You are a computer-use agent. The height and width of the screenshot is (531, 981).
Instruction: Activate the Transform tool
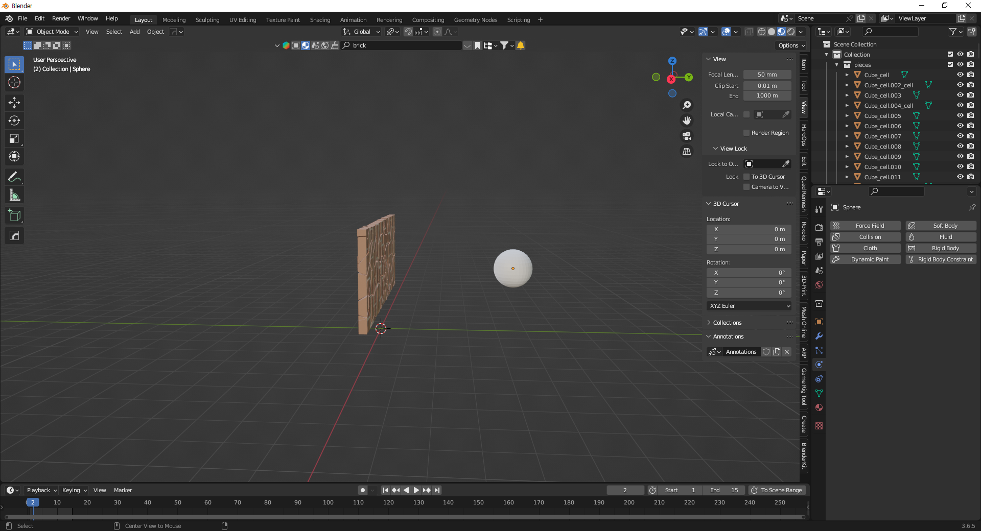point(14,156)
